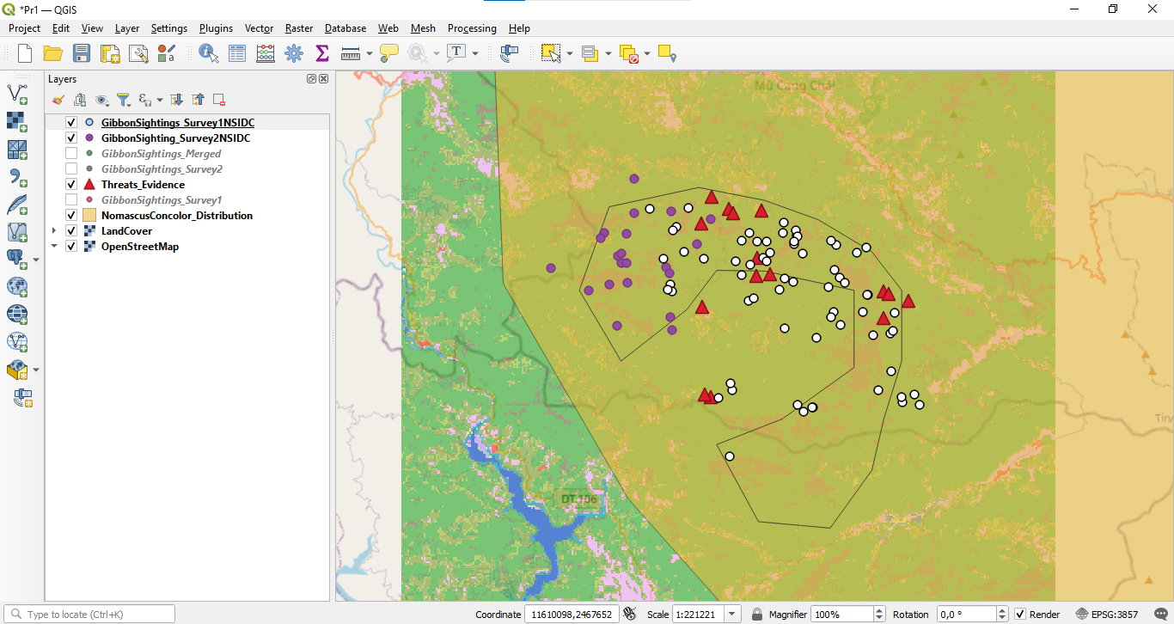This screenshot has height=624, width=1174.
Task: Uncheck the Threats_Evidence layer visibility
Action: (71, 185)
